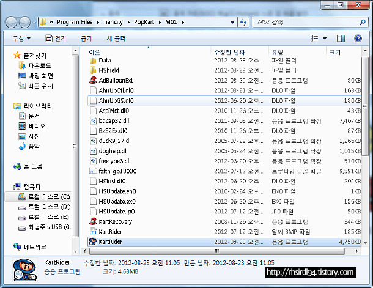Open 홈 그룹 in sidebar
Screen dimensions: 373x288
coord(28,166)
